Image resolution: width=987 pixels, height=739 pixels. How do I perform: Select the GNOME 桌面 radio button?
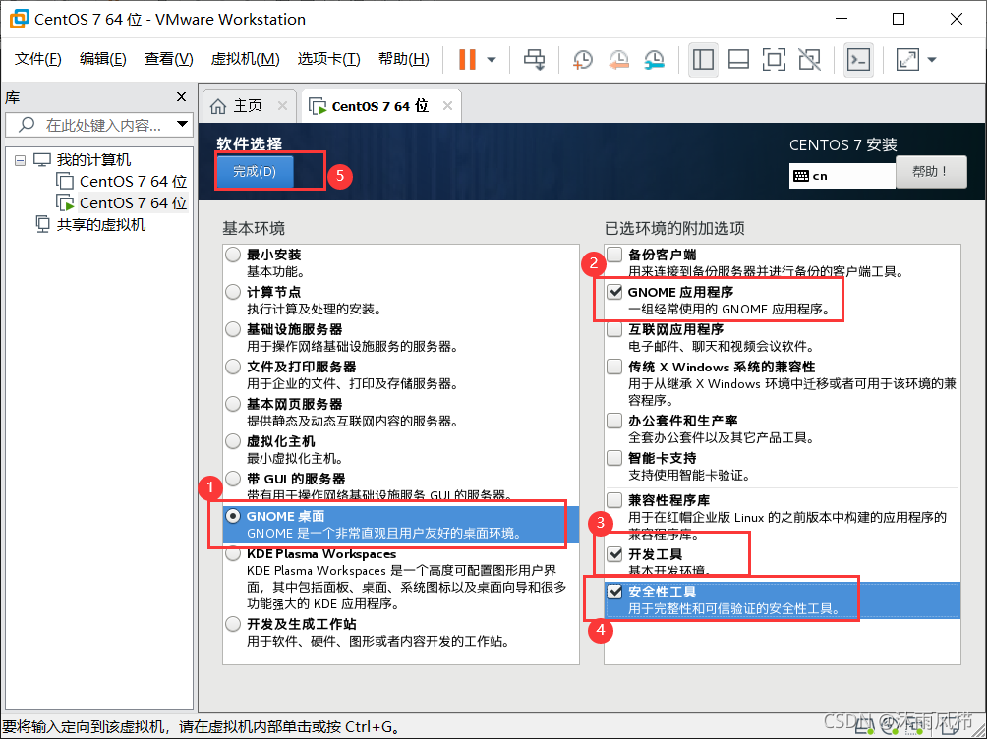[x=233, y=516]
